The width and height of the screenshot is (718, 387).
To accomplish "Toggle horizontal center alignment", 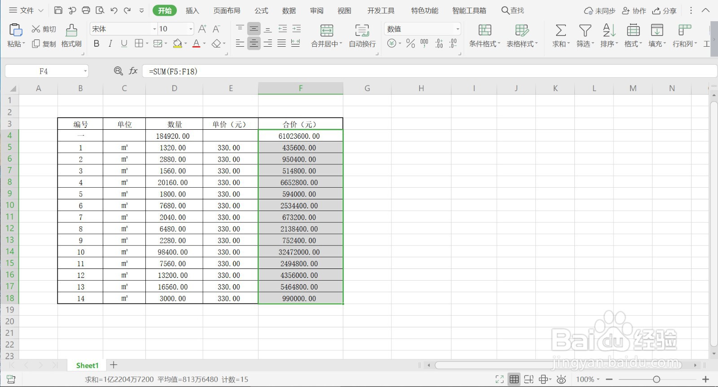I will [x=254, y=44].
